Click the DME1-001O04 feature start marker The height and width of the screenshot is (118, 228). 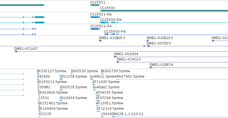point(115,57)
